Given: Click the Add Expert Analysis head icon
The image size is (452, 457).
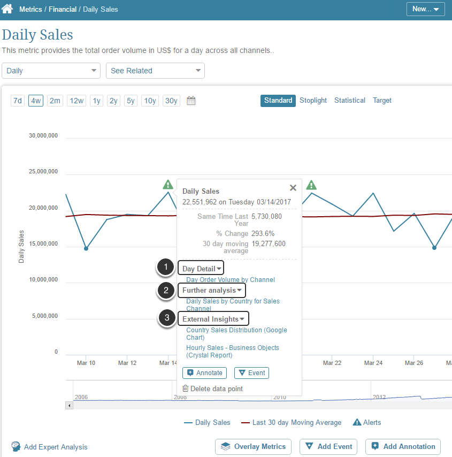Looking at the screenshot, I should 16,447.
